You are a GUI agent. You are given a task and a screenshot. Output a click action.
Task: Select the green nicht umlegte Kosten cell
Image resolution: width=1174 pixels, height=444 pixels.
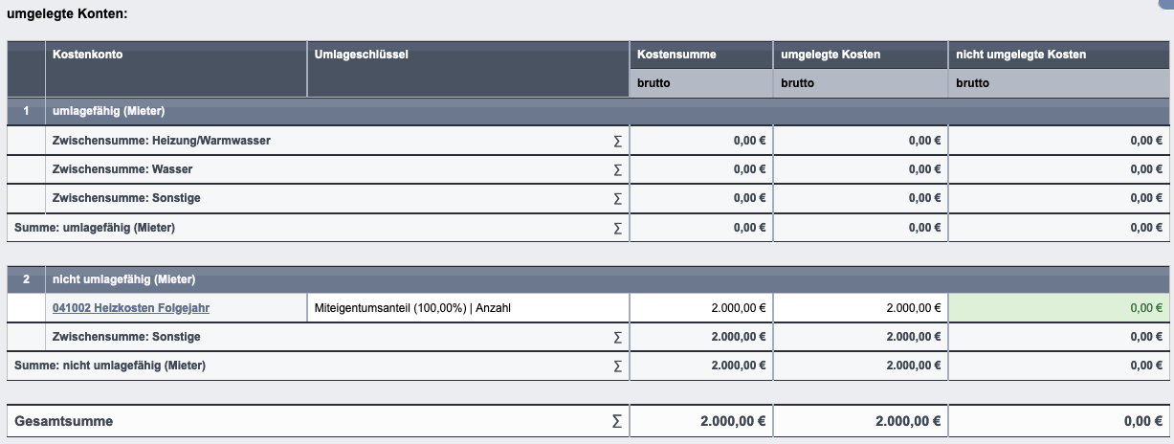[1060, 308]
